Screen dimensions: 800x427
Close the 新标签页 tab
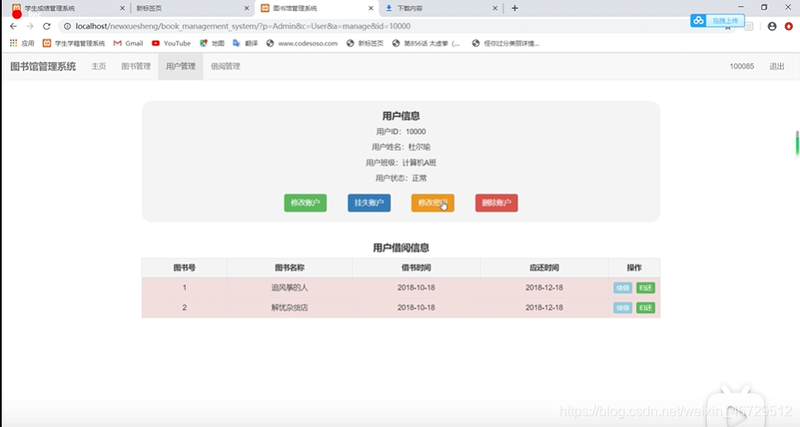point(246,9)
